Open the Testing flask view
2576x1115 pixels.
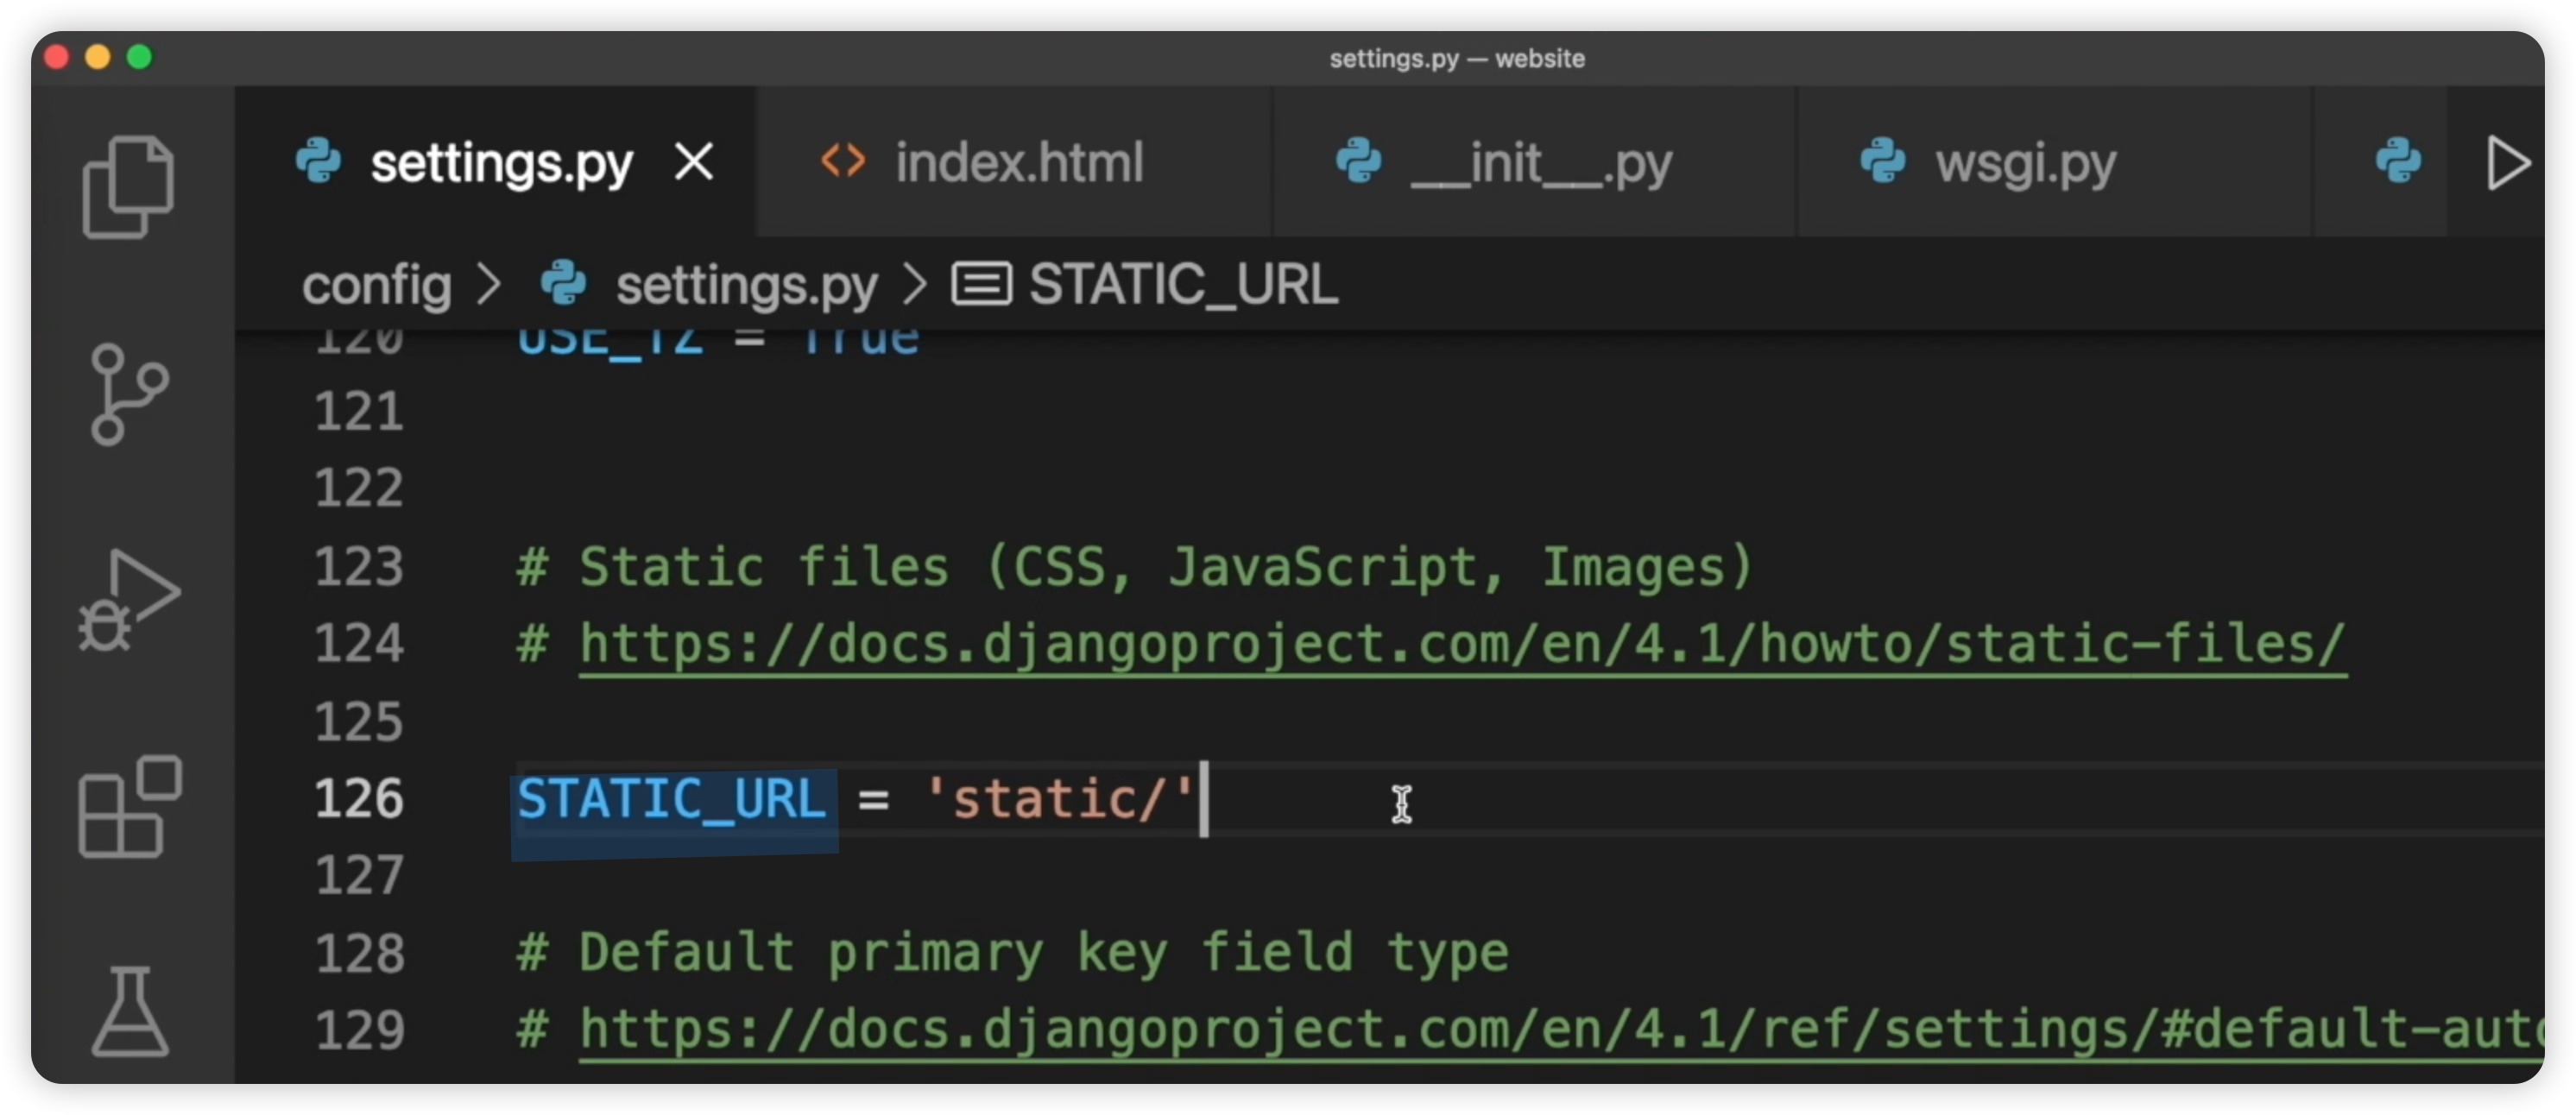click(130, 1011)
